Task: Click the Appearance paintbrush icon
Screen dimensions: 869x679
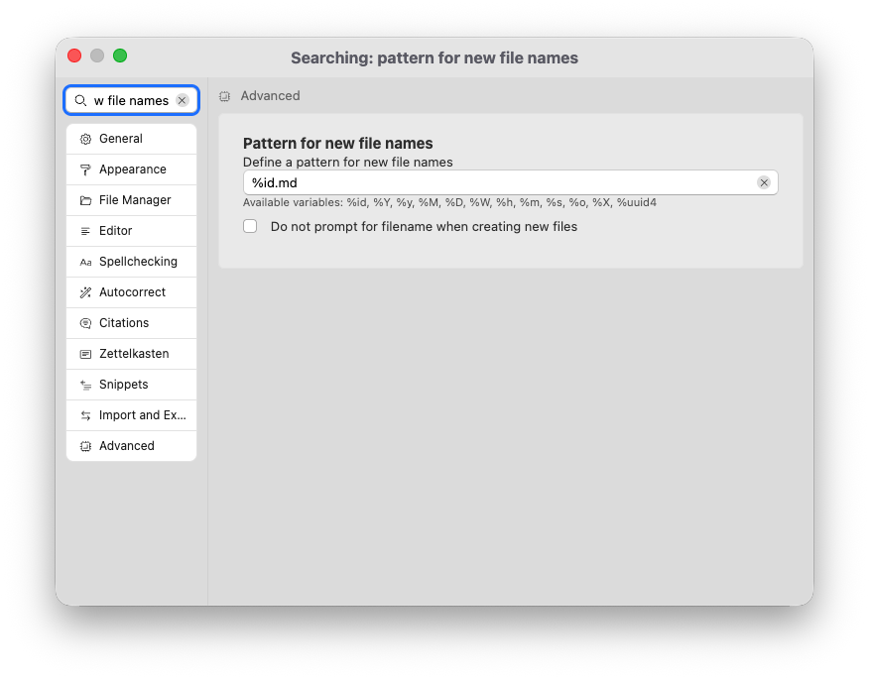Action: [85, 169]
